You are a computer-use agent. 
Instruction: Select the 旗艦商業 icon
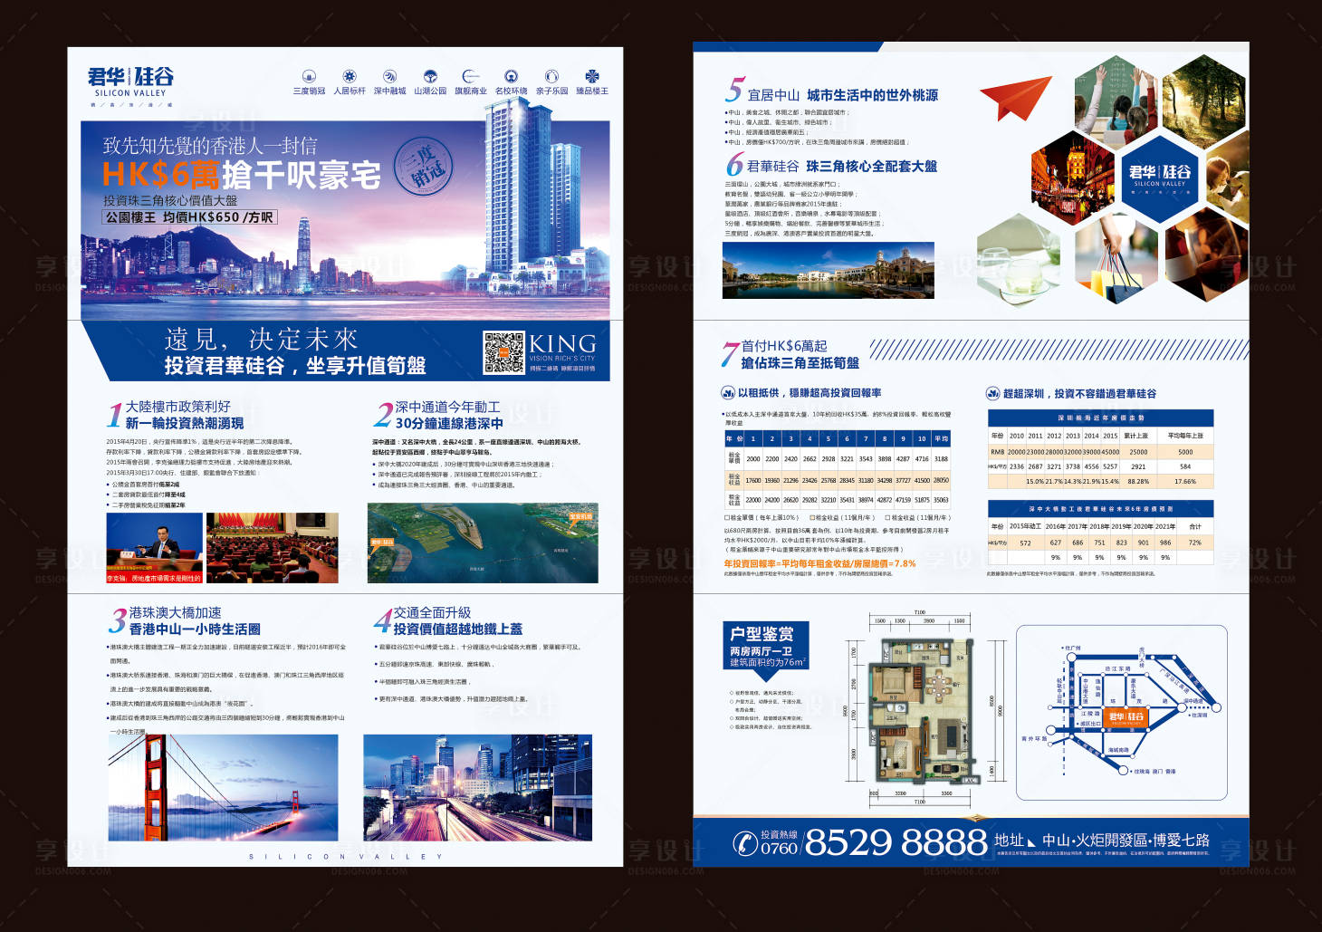coord(470,76)
